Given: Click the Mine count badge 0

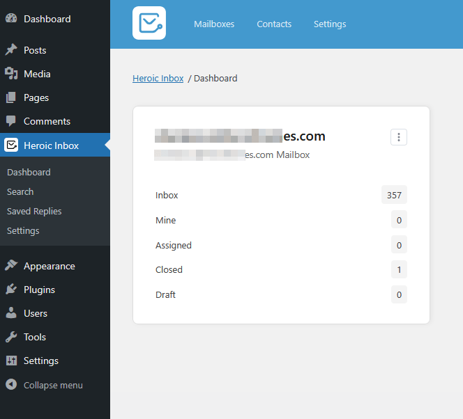Looking at the screenshot, I should click(399, 219).
